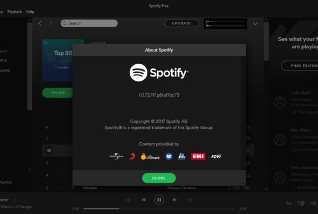
Task: Click the main view scroll-up arrow
Action: pyautogui.click(x=266, y=20)
